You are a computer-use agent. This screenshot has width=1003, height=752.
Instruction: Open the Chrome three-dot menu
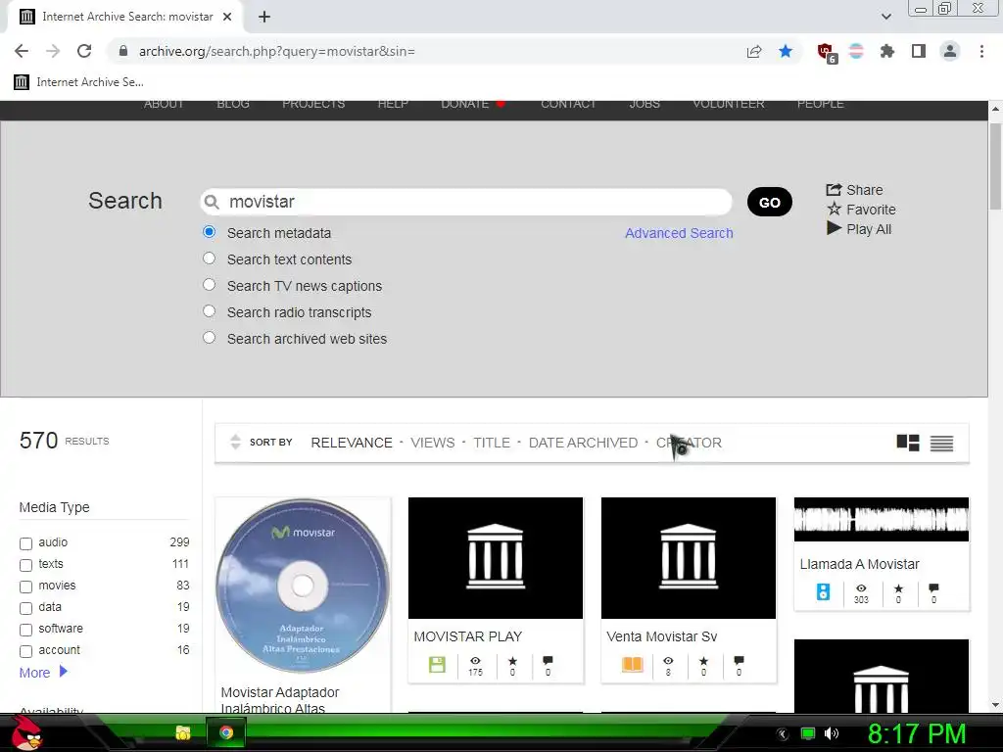pyautogui.click(x=981, y=51)
